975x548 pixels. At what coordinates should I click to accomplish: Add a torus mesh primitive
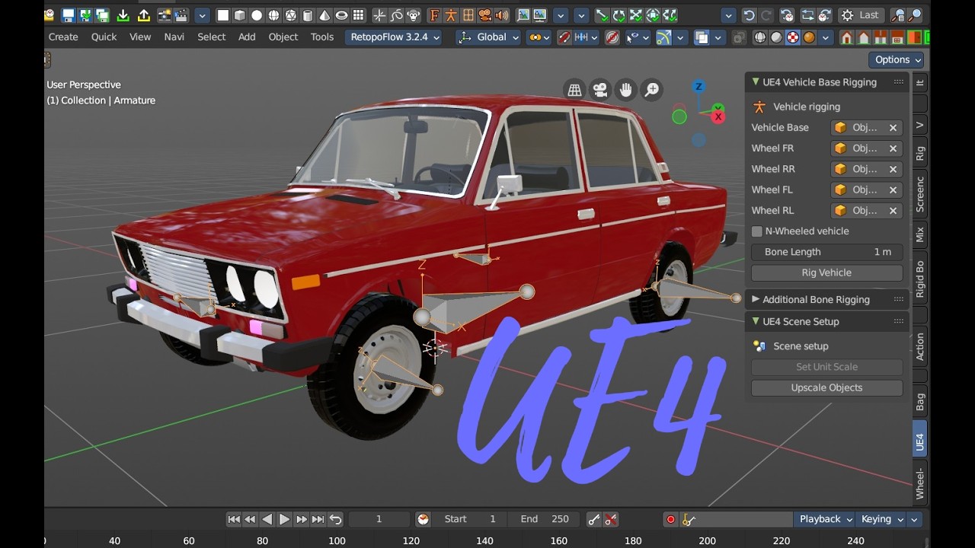[x=342, y=15]
